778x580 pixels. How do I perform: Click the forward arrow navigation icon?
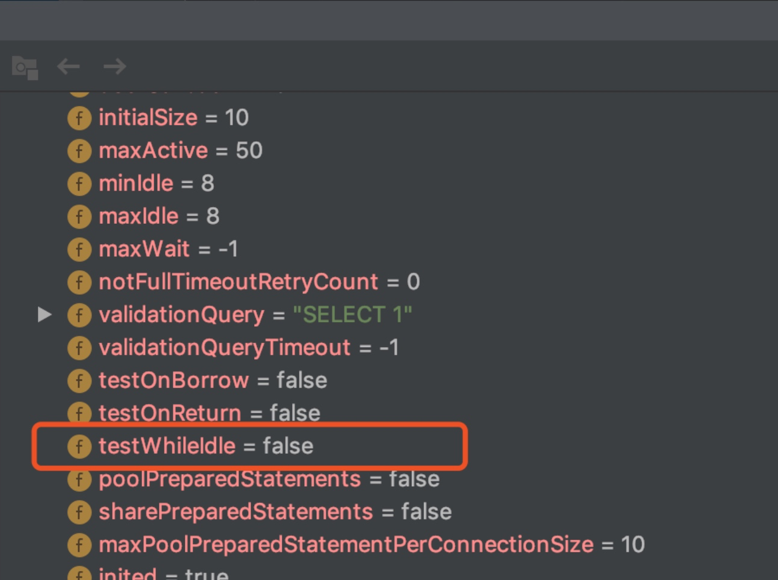tap(114, 66)
